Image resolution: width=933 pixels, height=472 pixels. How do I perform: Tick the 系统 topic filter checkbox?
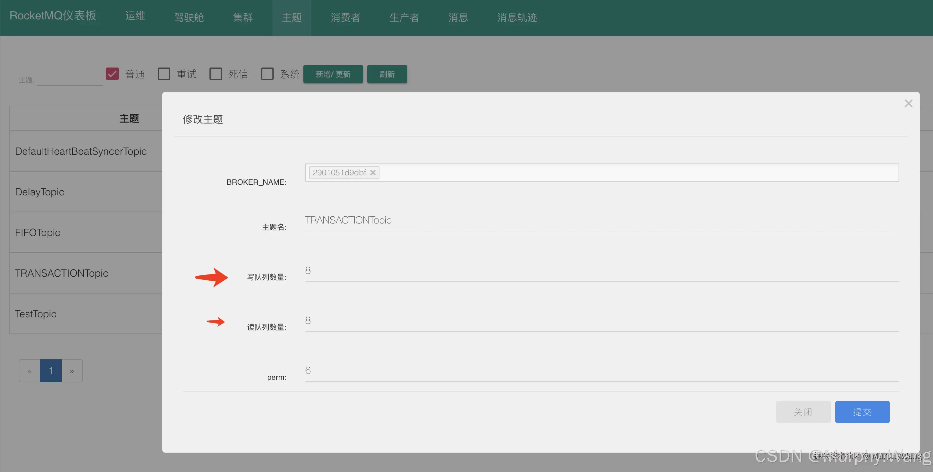[x=267, y=74]
